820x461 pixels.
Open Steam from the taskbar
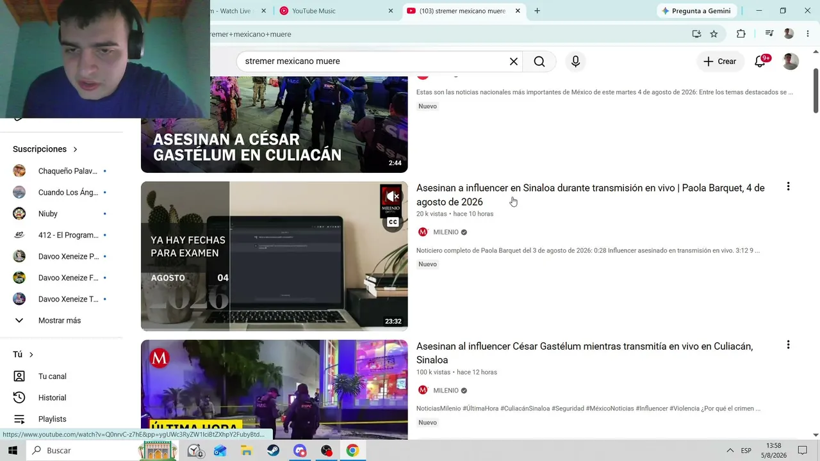[273, 451]
